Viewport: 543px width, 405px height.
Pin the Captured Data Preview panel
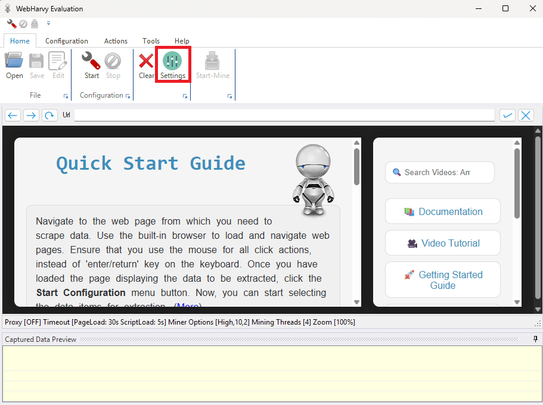click(x=535, y=339)
